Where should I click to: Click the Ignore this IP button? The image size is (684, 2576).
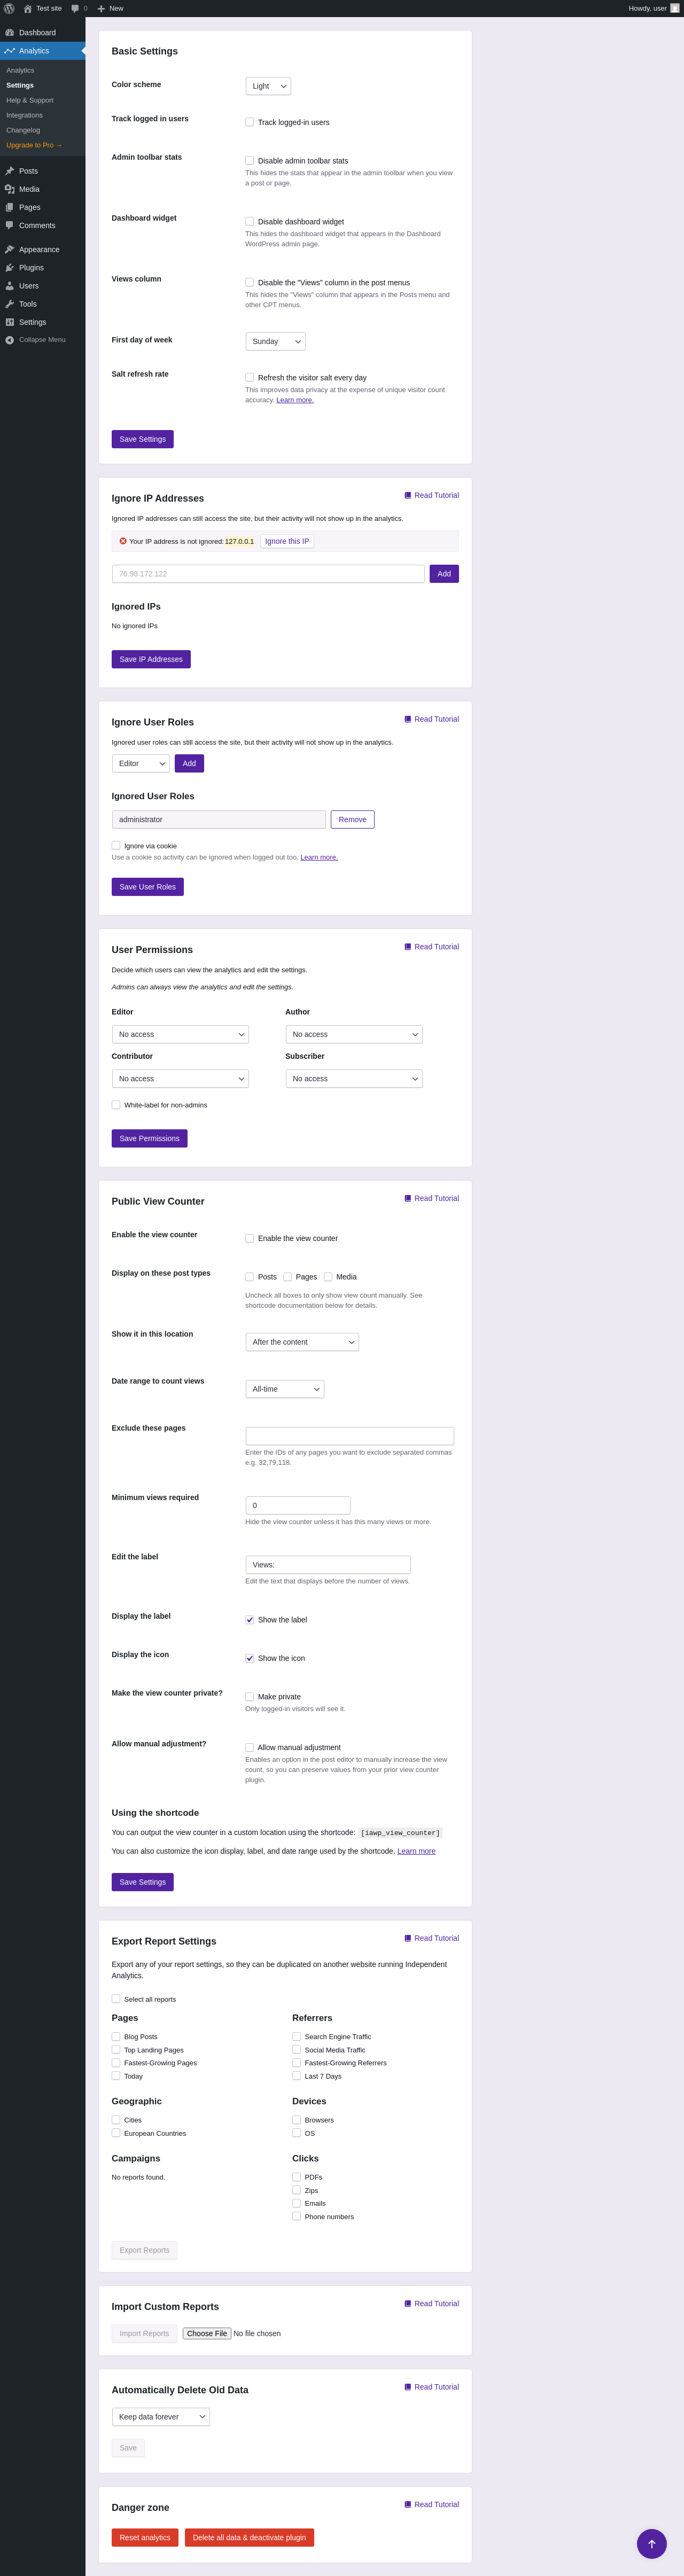(287, 541)
